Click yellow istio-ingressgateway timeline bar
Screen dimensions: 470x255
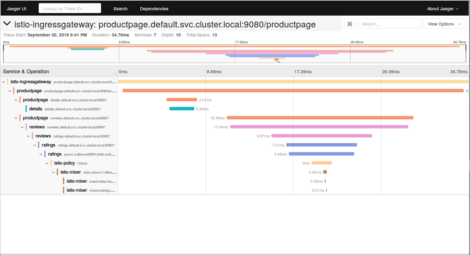293,82
